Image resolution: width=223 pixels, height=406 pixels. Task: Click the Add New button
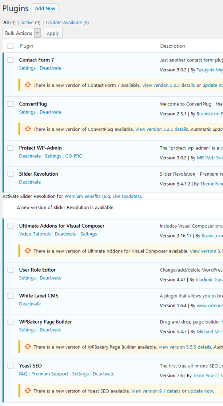click(x=45, y=8)
